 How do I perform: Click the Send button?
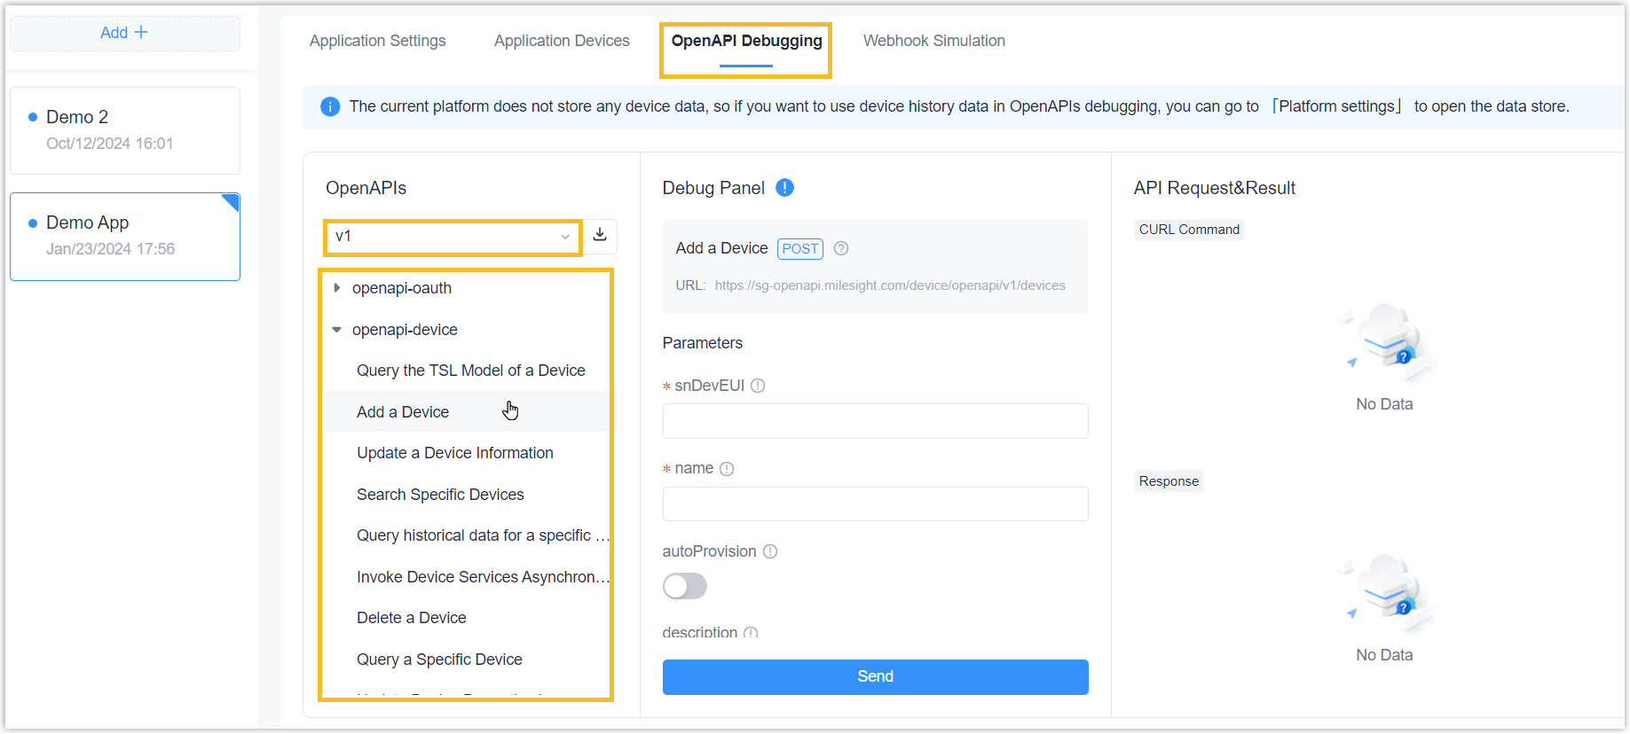pyautogui.click(x=875, y=676)
